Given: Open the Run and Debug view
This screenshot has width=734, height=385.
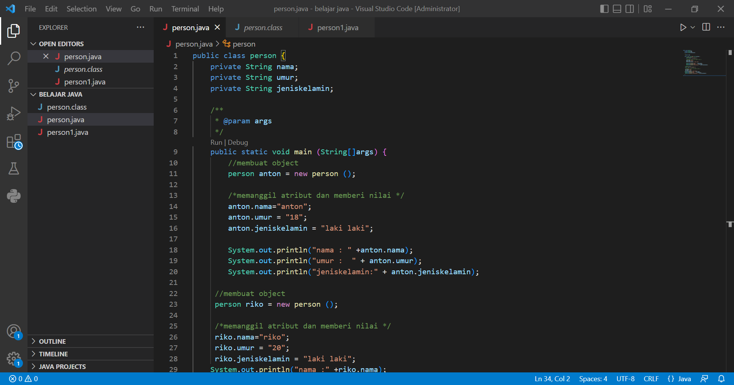Looking at the screenshot, I should click(14, 113).
